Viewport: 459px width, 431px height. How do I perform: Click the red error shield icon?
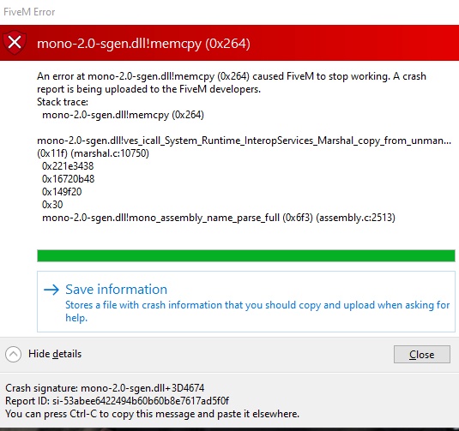(15, 43)
